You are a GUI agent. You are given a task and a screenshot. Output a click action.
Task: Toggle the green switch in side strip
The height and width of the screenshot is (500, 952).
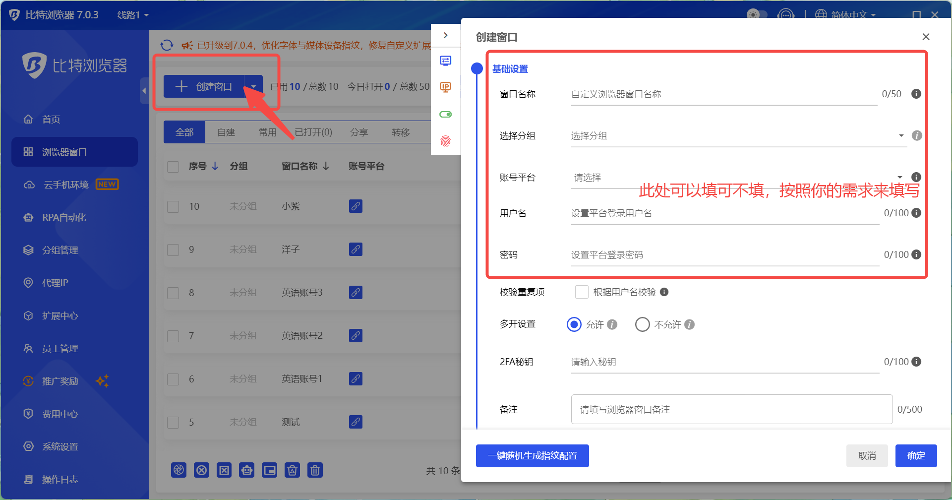pos(446,115)
